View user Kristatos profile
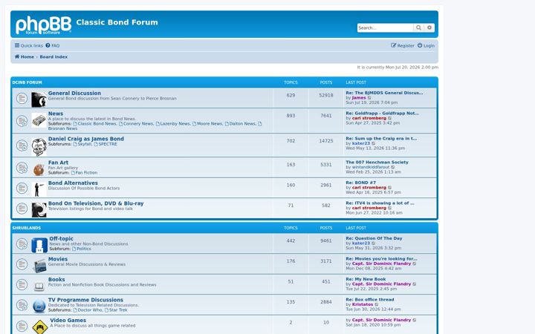The height and width of the screenshot is (334, 535). point(363,305)
